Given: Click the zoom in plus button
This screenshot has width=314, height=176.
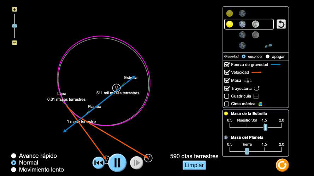Looking at the screenshot, I should (x=14, y=10).
